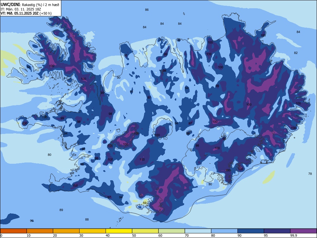This screenshot has height=238, width=317.
Task: Select the 30–40 yellow-orange color bar segment
Action: point(93,231)
